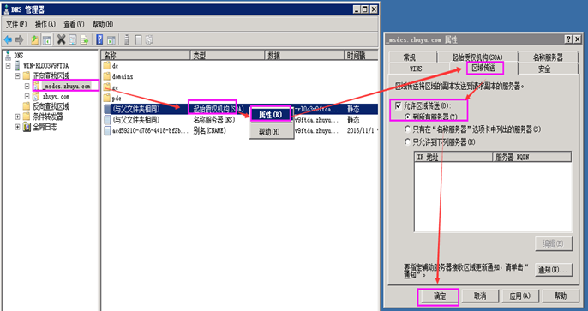Sort the list by the 名称 column header

click(146, 56)
